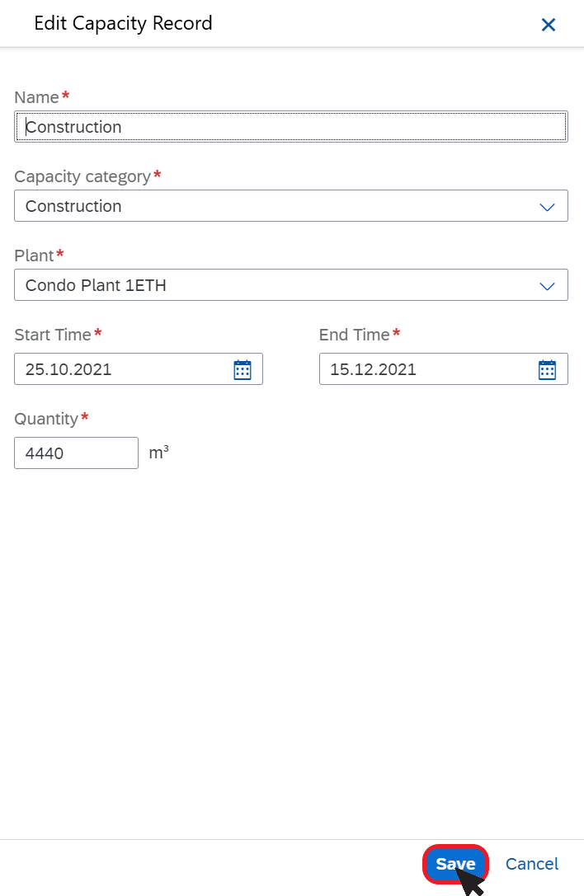Click the Capacity category label
Screen dimensions: 584x896
pyautogui.click(x=82, y=176)
